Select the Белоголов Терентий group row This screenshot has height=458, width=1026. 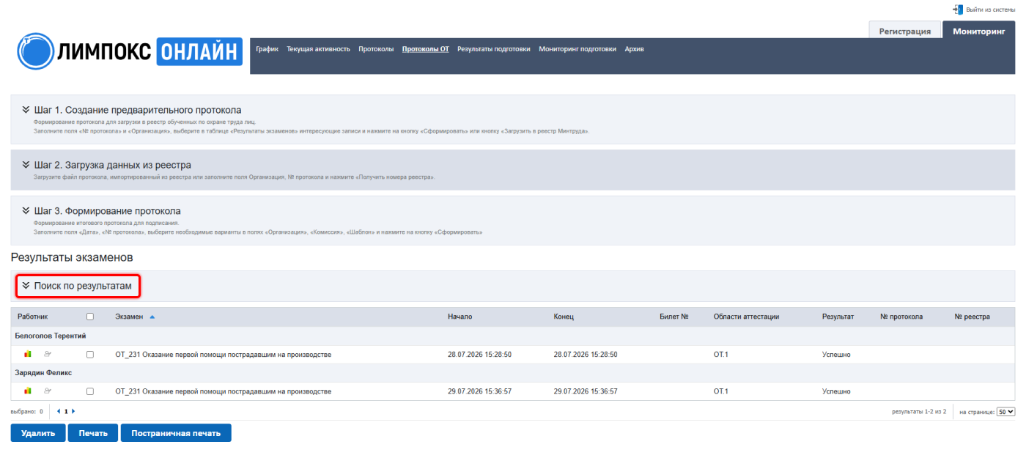(513, 336)
